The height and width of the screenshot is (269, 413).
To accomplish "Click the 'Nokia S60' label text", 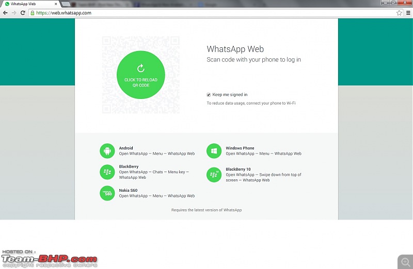I will [x=128, y=190].
